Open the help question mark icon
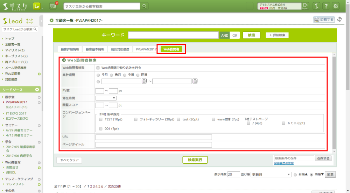350x193 pixels. pyautogui.click(x=326, y=6)
